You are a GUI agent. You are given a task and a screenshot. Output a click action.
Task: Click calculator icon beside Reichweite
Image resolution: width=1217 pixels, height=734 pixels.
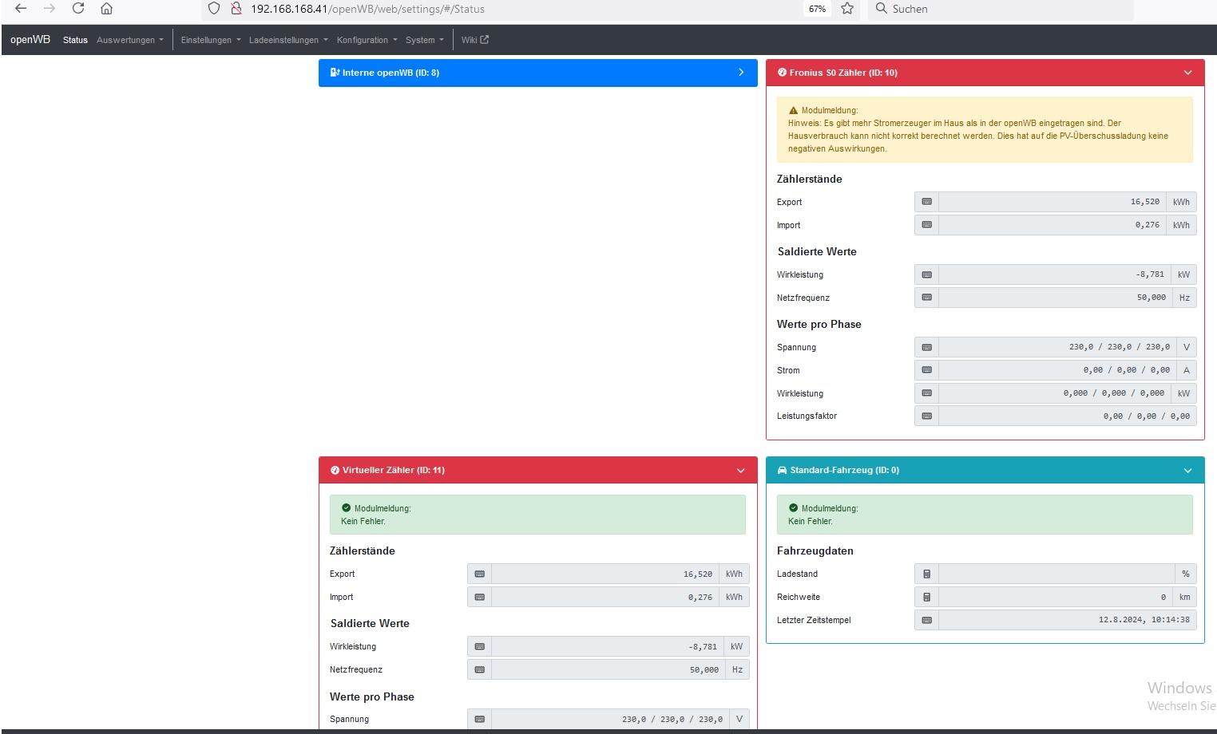(x=926, y=597)
